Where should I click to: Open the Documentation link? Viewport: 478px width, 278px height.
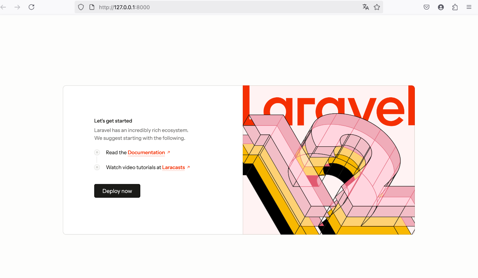[146, 152]
